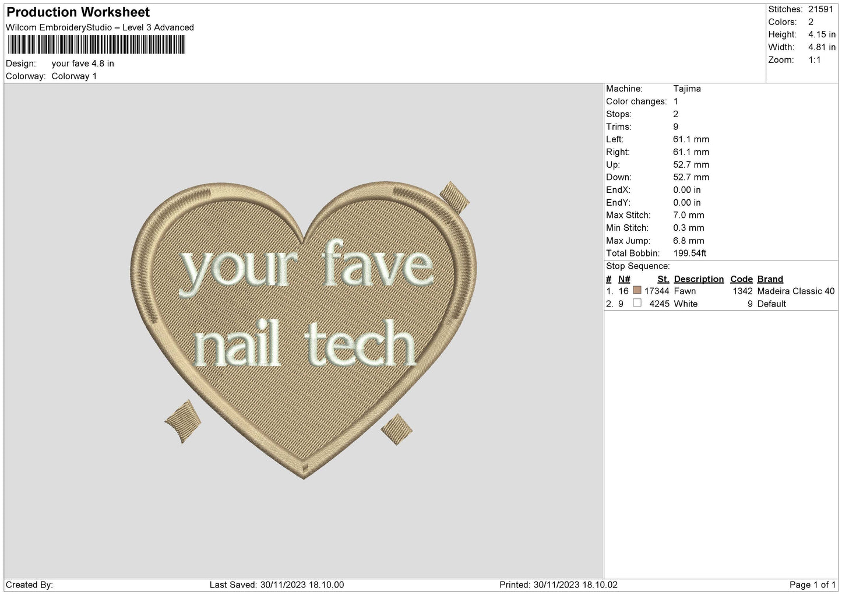The image size is (842, 595).
Task: Click thread code 1342
Action: [743, 291]
